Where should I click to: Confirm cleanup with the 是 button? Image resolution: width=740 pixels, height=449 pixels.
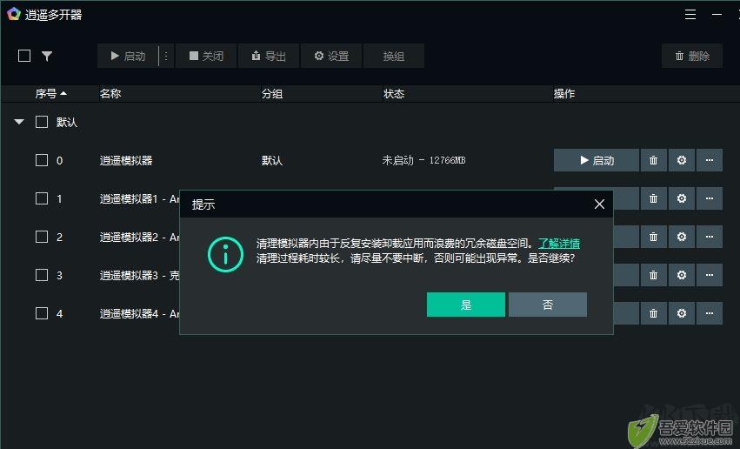click(466, 305)
